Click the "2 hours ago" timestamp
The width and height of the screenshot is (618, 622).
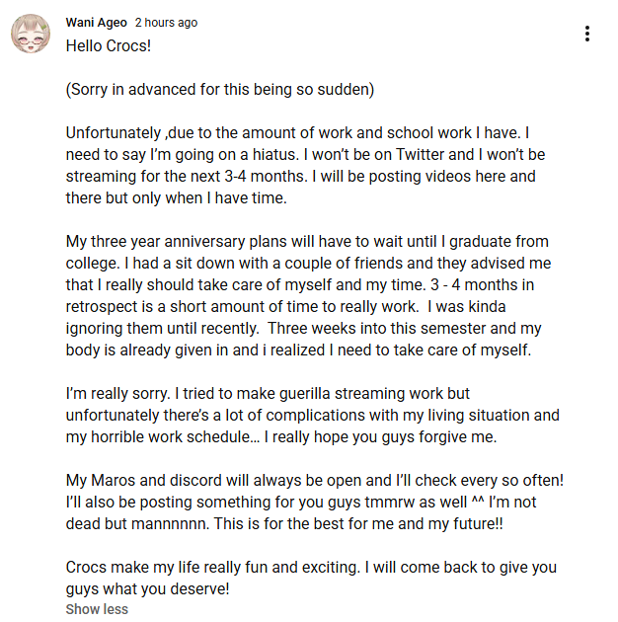click(166, 23)
